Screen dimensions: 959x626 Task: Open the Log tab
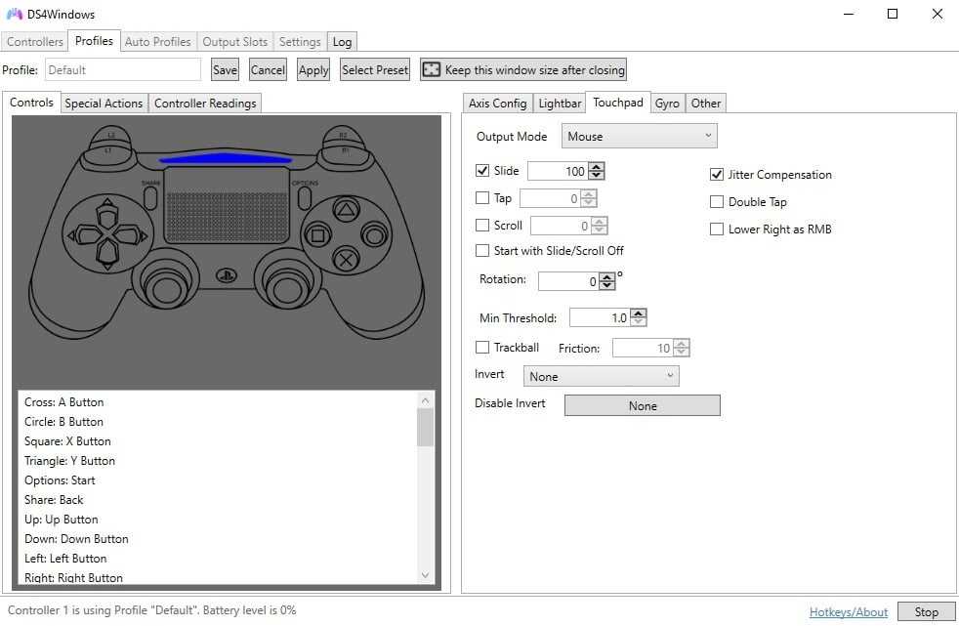pyautogui.click(x=342, y=42)
